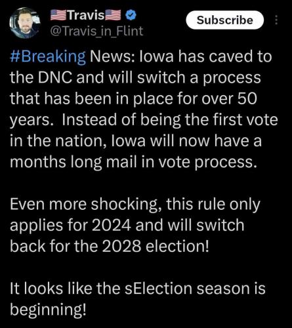Subscribe to Travis using the Subscribe button
Image resolution: width=292 pixels, height=328 pixels.
(224, 20)
